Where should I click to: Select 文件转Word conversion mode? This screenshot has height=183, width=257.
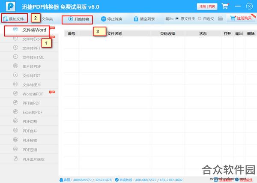(x=30, y=30)
